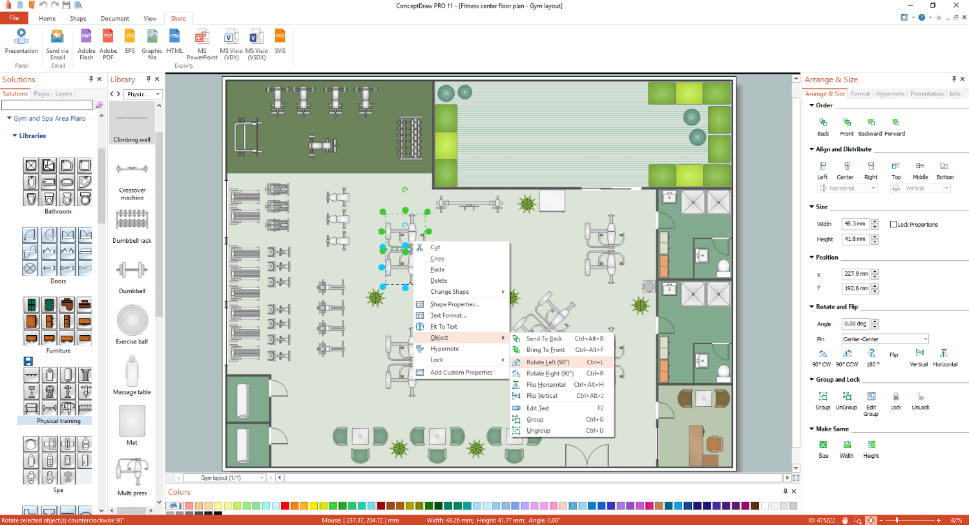Switch to the Layers tab
The height and width of the screenshot is (525, 969).
(x=63, y=94)
